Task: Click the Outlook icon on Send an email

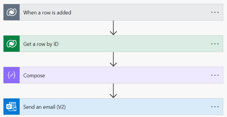Action: (x=11, y=107)
